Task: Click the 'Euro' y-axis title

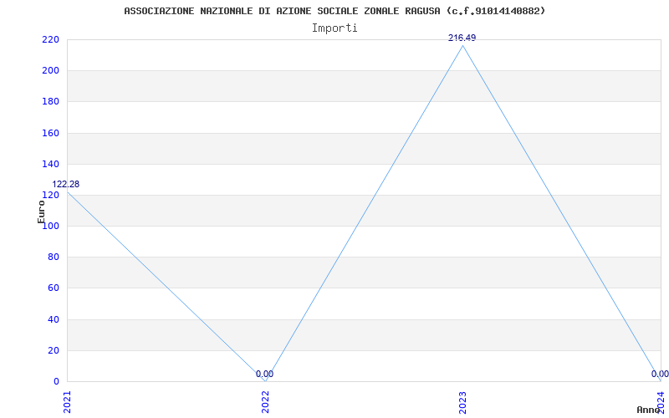Action: coord(41,212)
